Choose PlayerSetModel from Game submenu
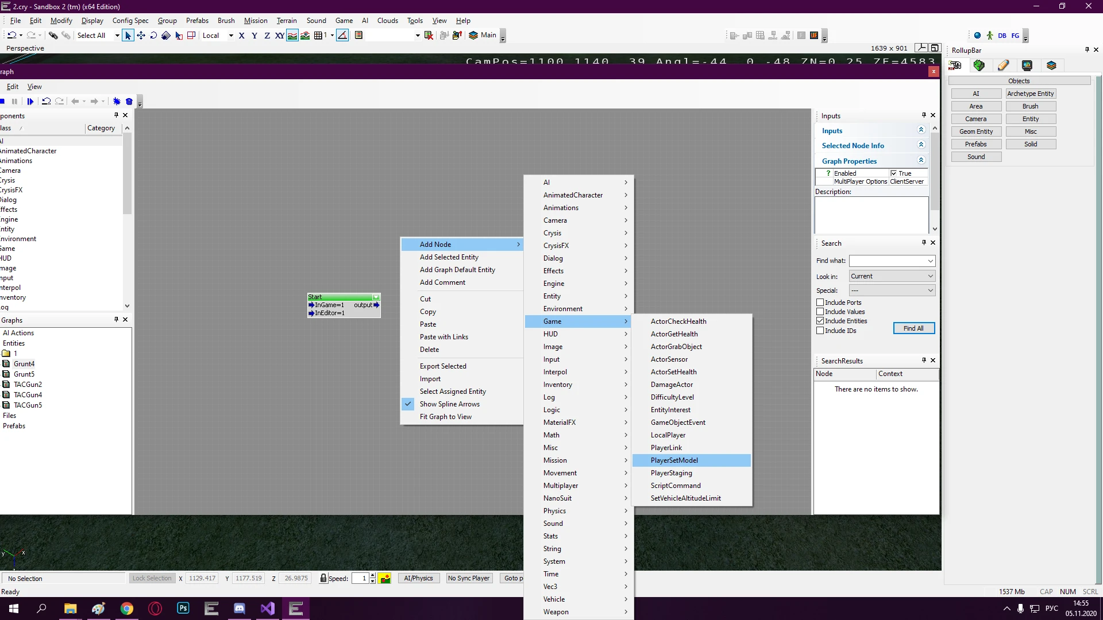The width and height of the screenshot is (1103, 620). point(674,460)
